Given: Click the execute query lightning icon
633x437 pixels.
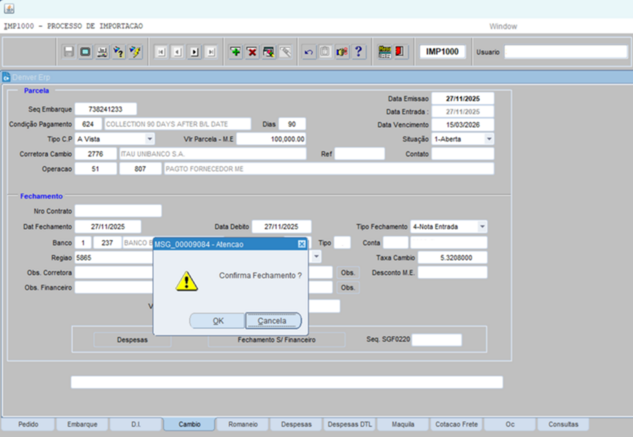Looking at the screenshot, I should (135, 52).
